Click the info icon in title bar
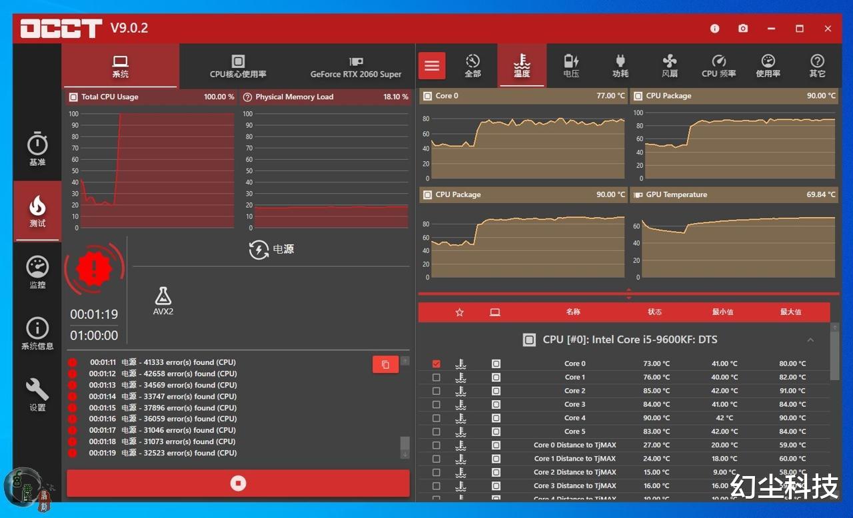This screenshot has height=518, width=853. [715, 29]
